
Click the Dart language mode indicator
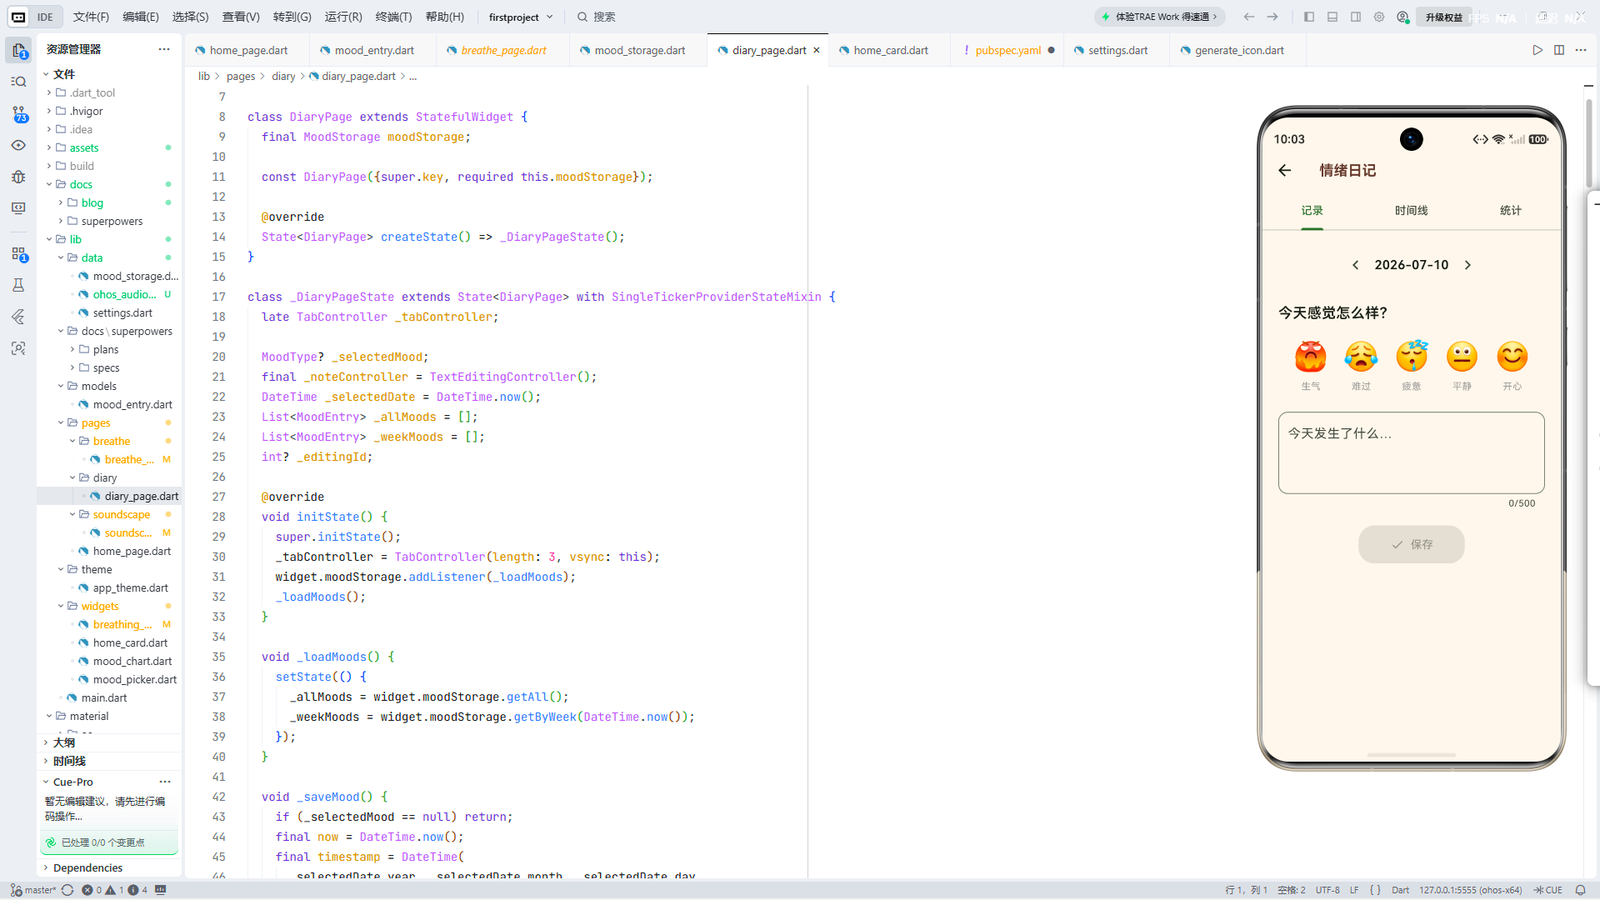1400,890
